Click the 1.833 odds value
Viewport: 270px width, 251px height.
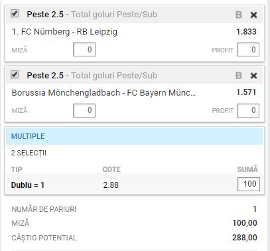click(x=246, y=32)
